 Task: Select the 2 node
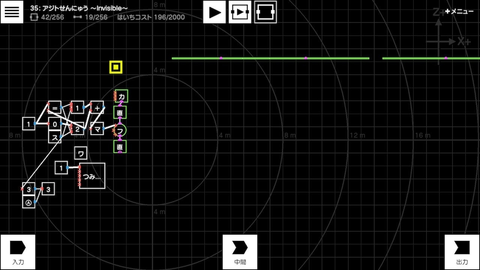(x=77, y=128)
